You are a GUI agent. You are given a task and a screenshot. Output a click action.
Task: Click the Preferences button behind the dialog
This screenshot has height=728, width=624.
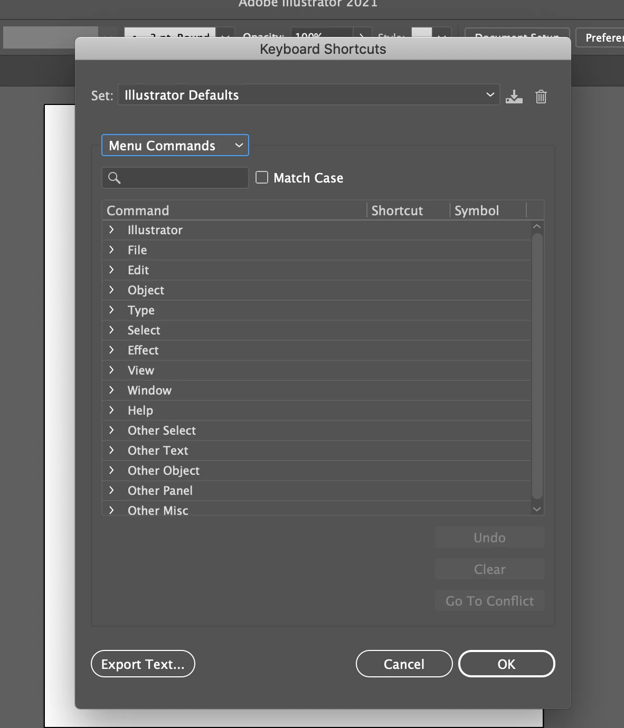click(600, 37)
